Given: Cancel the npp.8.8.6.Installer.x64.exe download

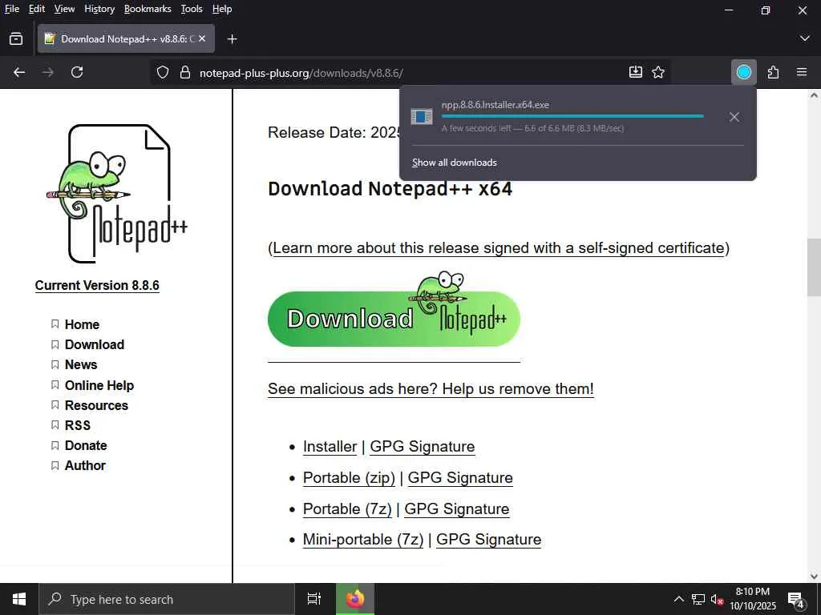Looking at the screenshot, I should (x=734, y=117).
